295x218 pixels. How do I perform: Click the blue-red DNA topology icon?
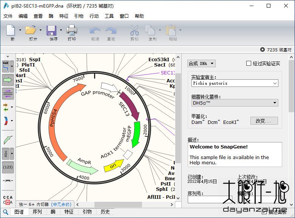point(6,121)
